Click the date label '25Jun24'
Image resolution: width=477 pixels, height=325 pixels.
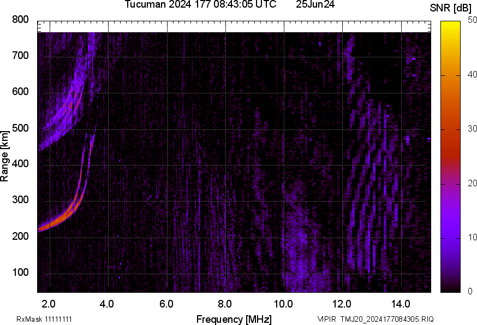315,4
